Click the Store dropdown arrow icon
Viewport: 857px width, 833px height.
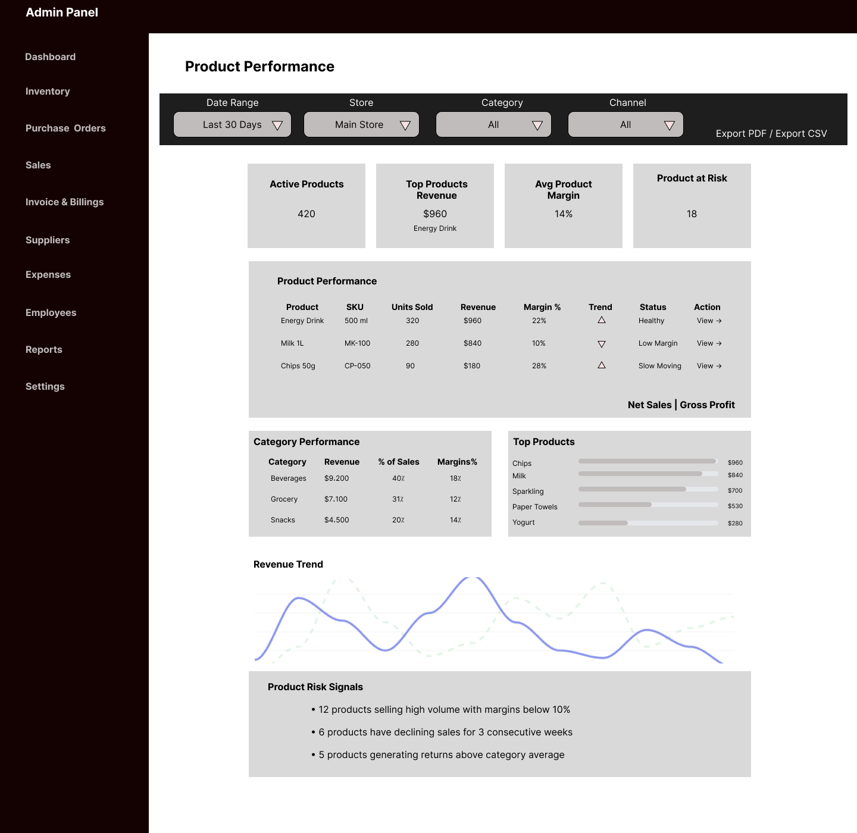coord(405,125)
